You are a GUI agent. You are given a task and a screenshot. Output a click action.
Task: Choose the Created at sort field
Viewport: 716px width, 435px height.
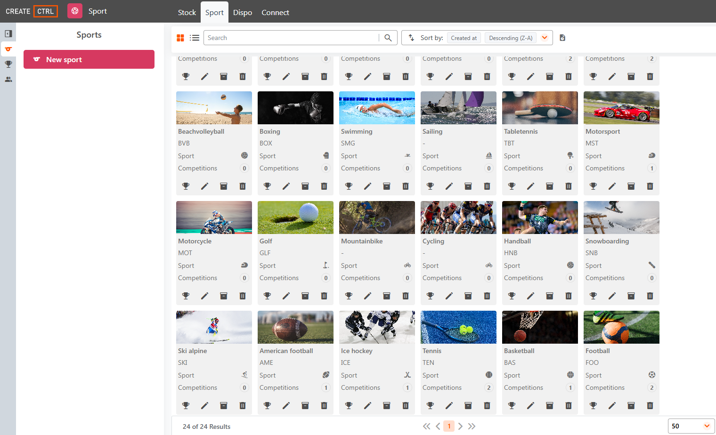coord(464,38)
